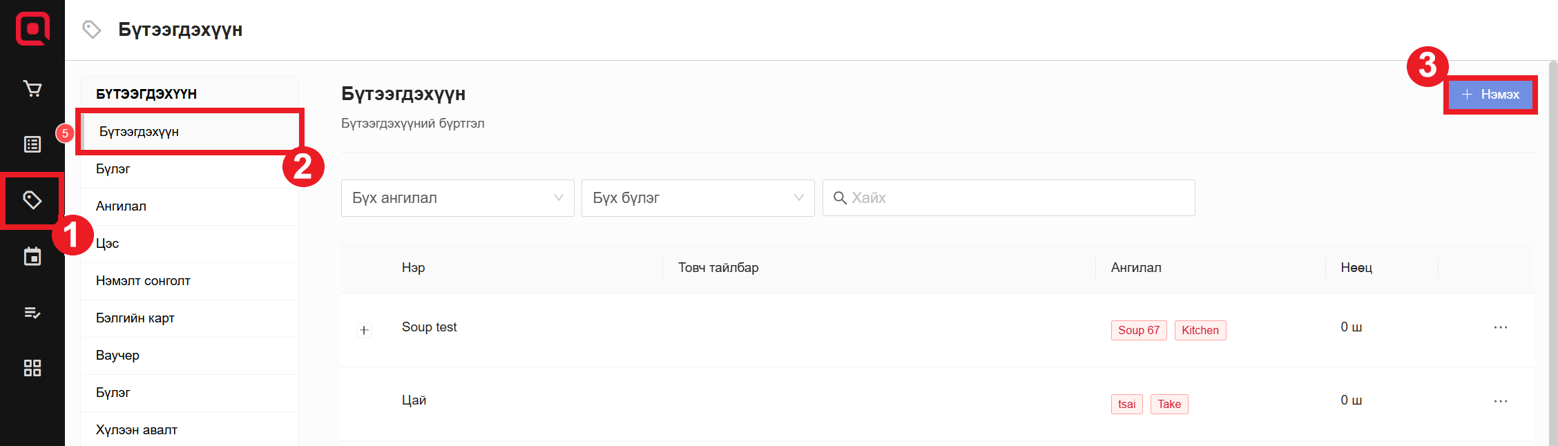Viewport: 1558px width, 446px height.
Task: Select Бүтээгдэхүүн in the side menu
Action: (139, 132)
